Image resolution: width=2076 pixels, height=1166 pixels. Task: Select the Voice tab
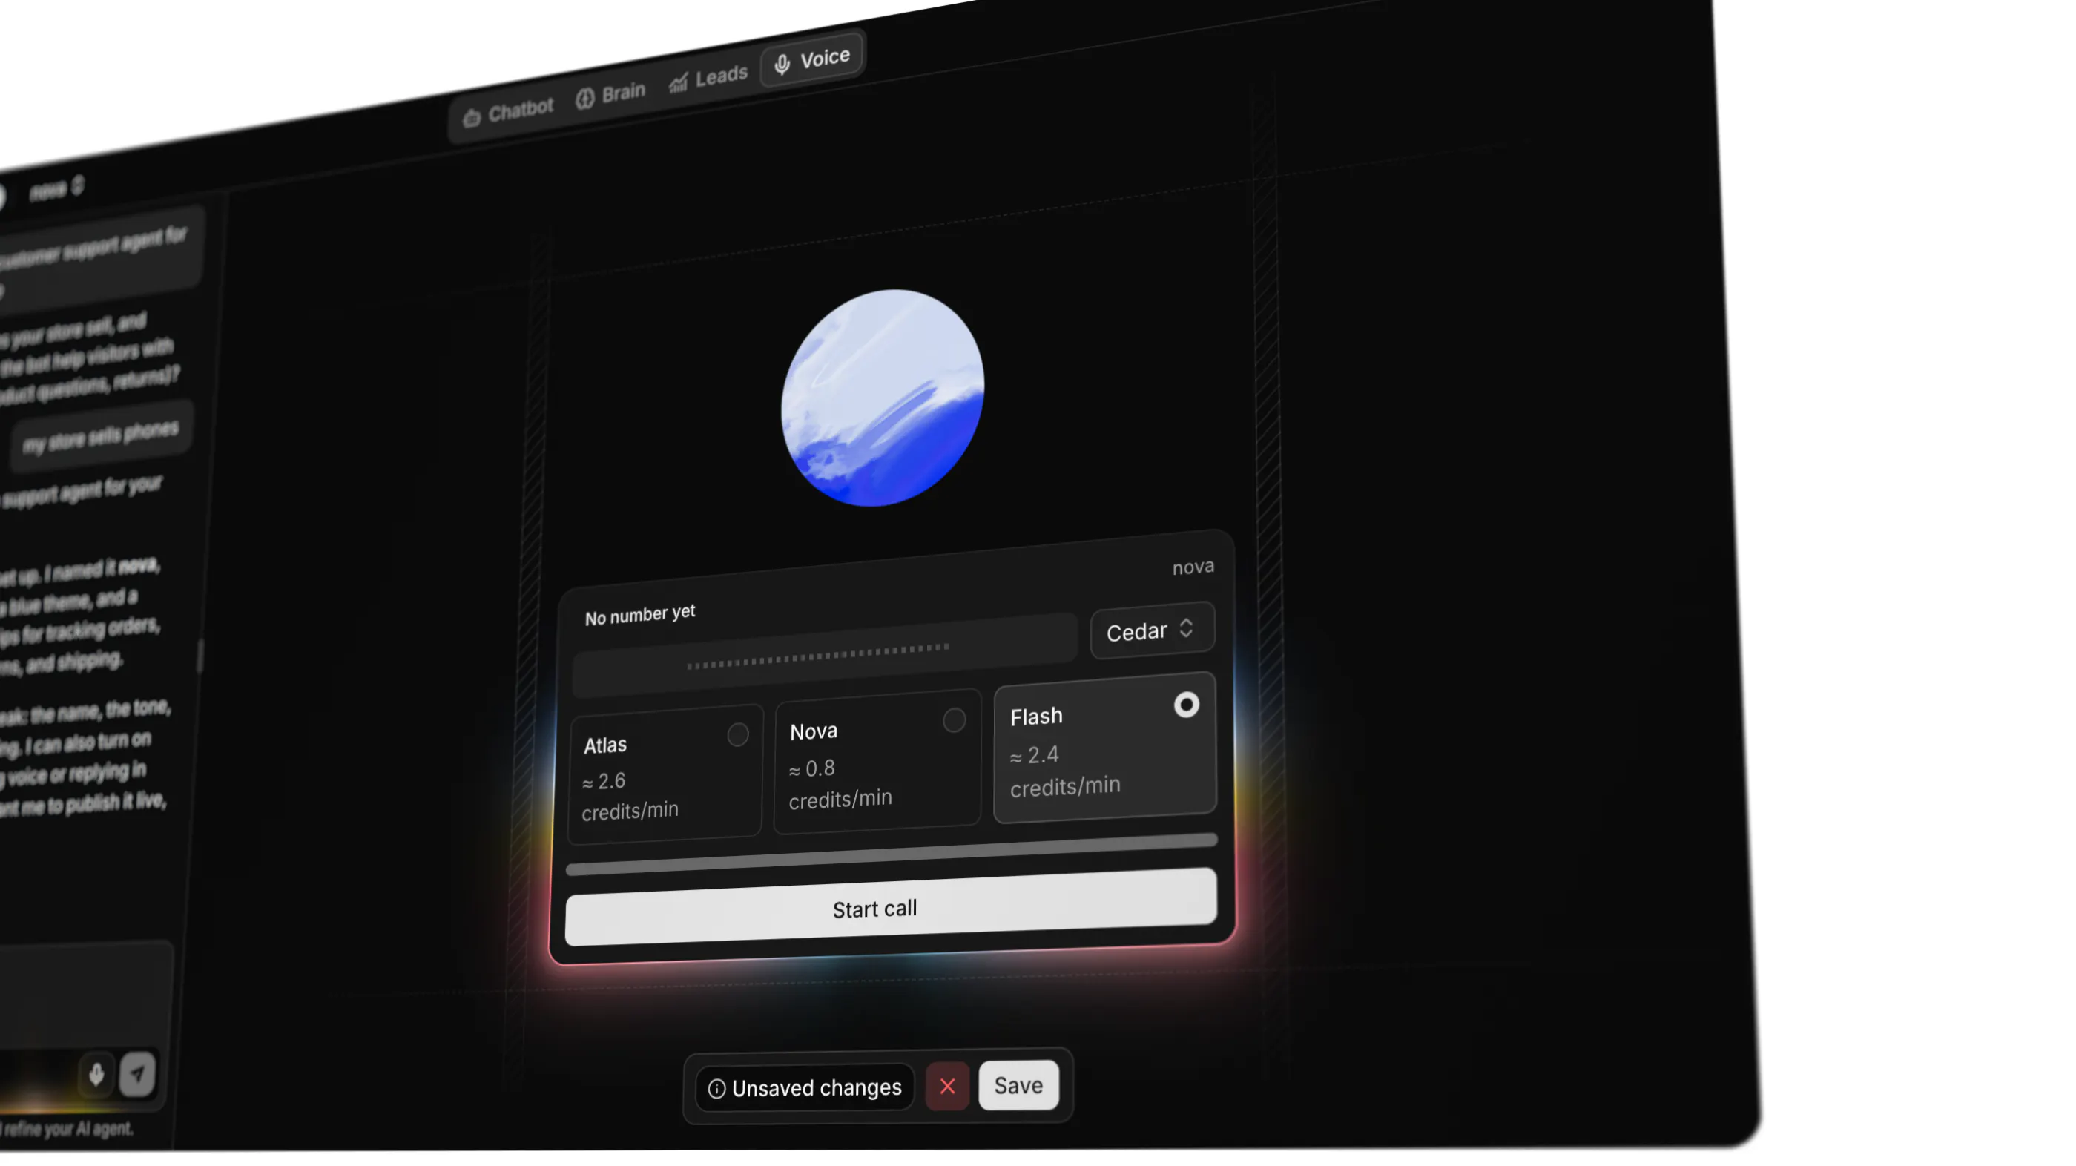click(812, 59)
